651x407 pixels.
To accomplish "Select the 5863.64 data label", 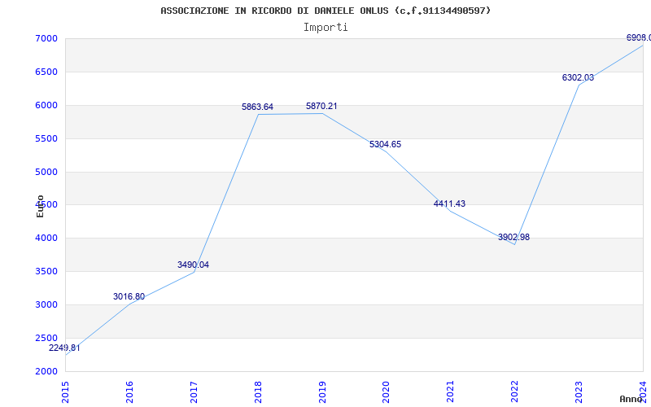I will tap(257, 107).
